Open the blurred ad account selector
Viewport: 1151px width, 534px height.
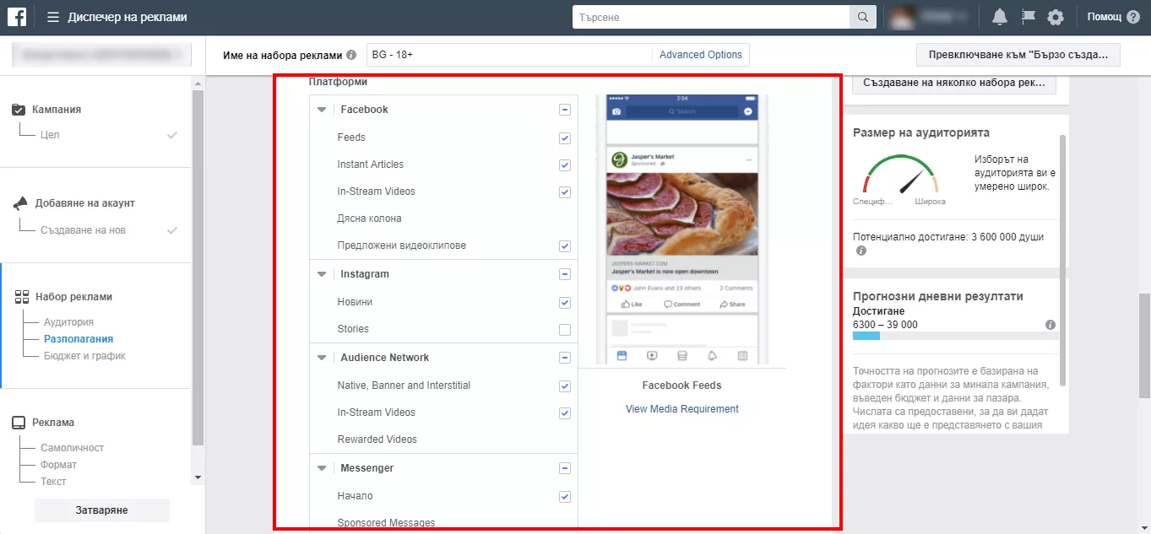click(x=101, y=56)
